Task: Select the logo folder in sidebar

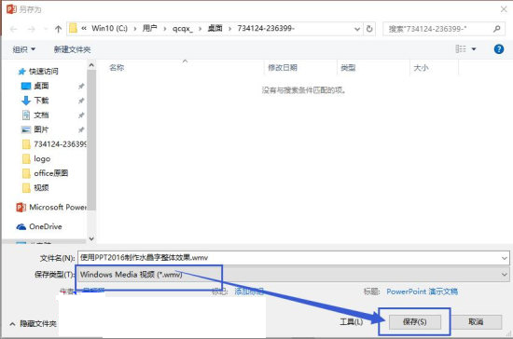Action: (42, 158)
